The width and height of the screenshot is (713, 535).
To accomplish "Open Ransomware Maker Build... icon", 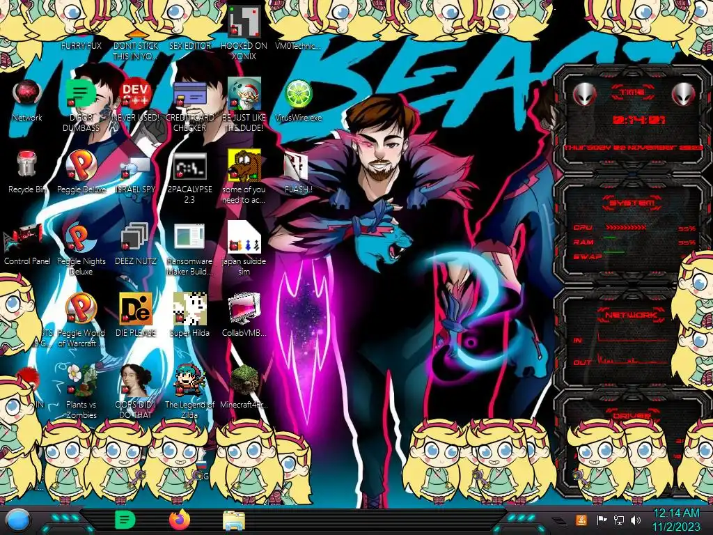I will (x=189, y=237).
